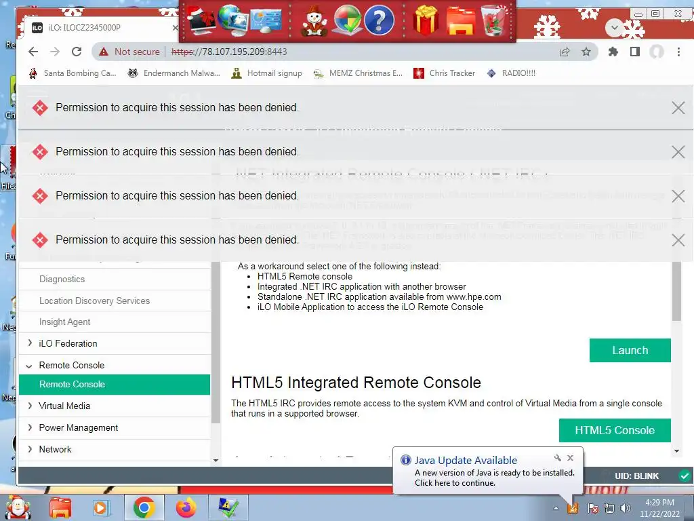This screenshot has height=521, width=694.
Task: Click the address bar URL
Action: (x=229, y=52)
